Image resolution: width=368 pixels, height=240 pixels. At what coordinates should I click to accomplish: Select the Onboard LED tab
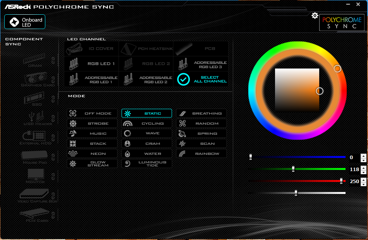pyautogui.click(x=25, y=22)
